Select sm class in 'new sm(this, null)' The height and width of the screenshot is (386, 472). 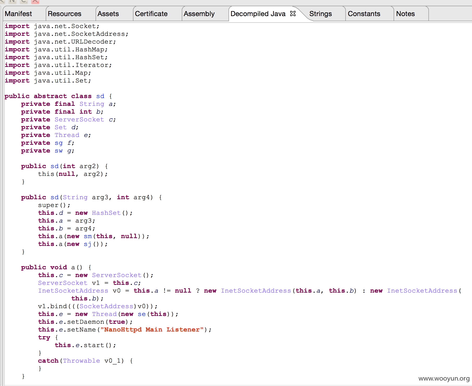pyautogui.click(x=88, y=236)
